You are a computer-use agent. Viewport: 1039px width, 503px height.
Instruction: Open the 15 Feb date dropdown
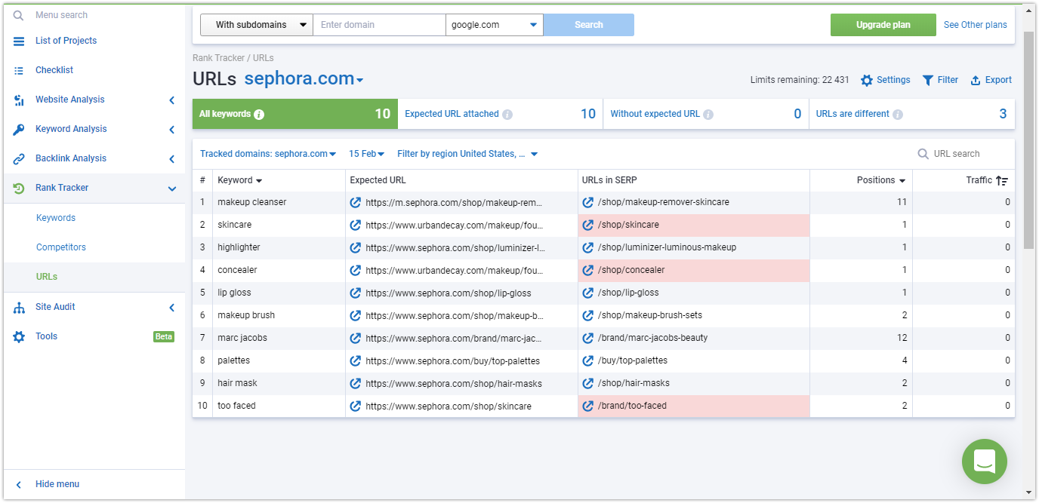tap(366, 154)
